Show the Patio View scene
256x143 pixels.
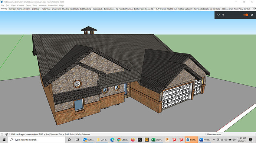(46, 9)
